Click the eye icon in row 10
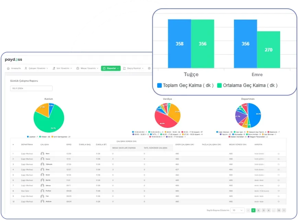Viewport: 298px width, 220px height. click(279, 201)
